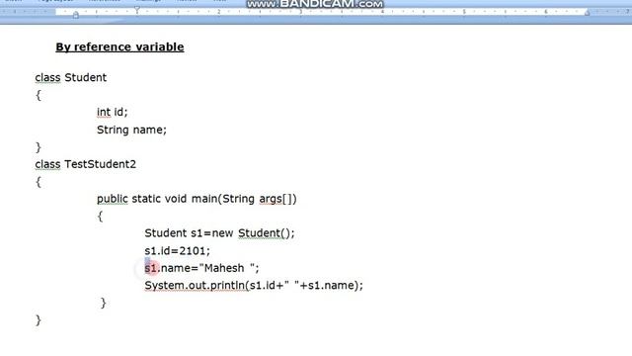The height and width of the screenshot is (356, 632).
Task: Click the closing brace ending the Student class
Action: click(39, 147)
